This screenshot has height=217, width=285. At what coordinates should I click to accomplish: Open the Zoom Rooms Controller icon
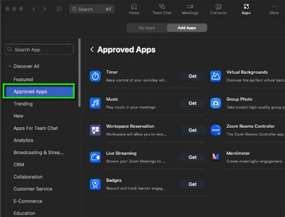tap(216, 130)
